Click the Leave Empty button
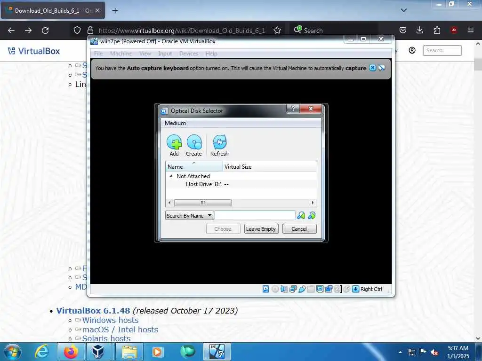482x361 pixels. click(261, 229)
